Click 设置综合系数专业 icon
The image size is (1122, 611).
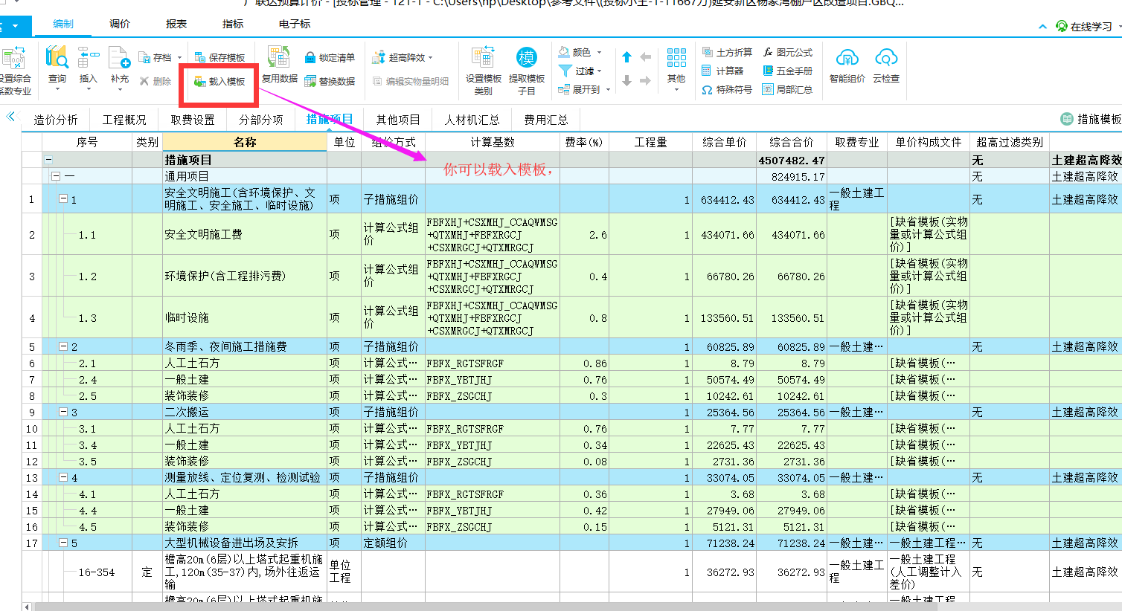pos(13,58)
